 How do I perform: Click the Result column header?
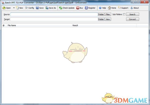[x=104, y=25]
